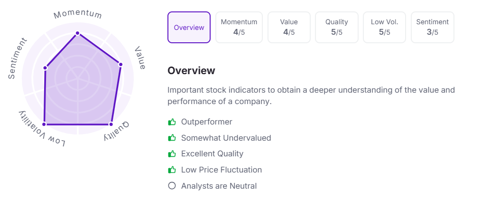Open the Momentum 4/5 tab
The height and width of the screenshot is (211, 481).
(239, 28)
